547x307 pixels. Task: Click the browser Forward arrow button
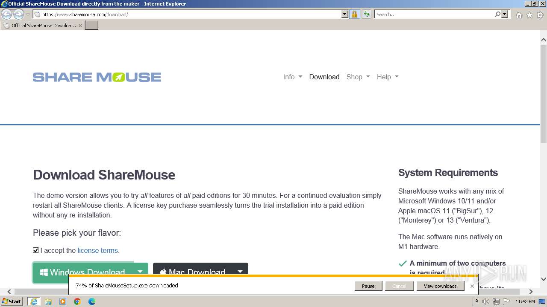pyautogui.click(x=18, y=14)
